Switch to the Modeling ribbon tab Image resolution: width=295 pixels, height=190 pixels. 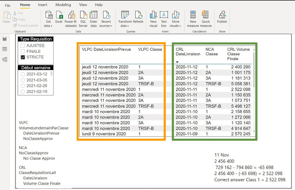(x=63, y=5)
